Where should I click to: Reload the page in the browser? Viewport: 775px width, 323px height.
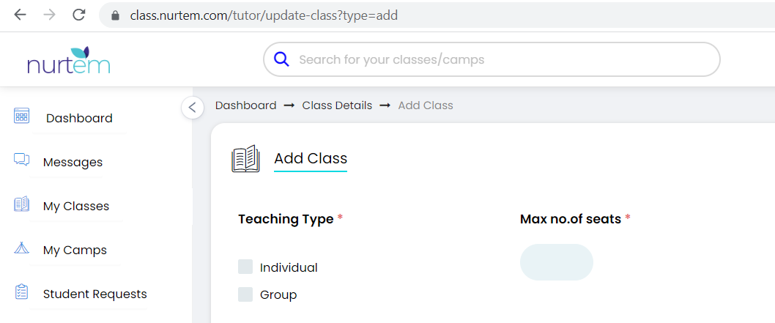tap(79, 15)
